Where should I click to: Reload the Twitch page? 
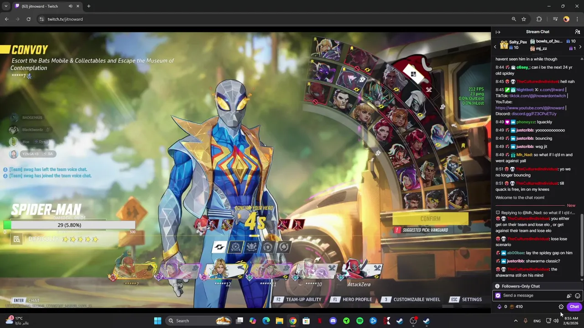coord(28,19)
